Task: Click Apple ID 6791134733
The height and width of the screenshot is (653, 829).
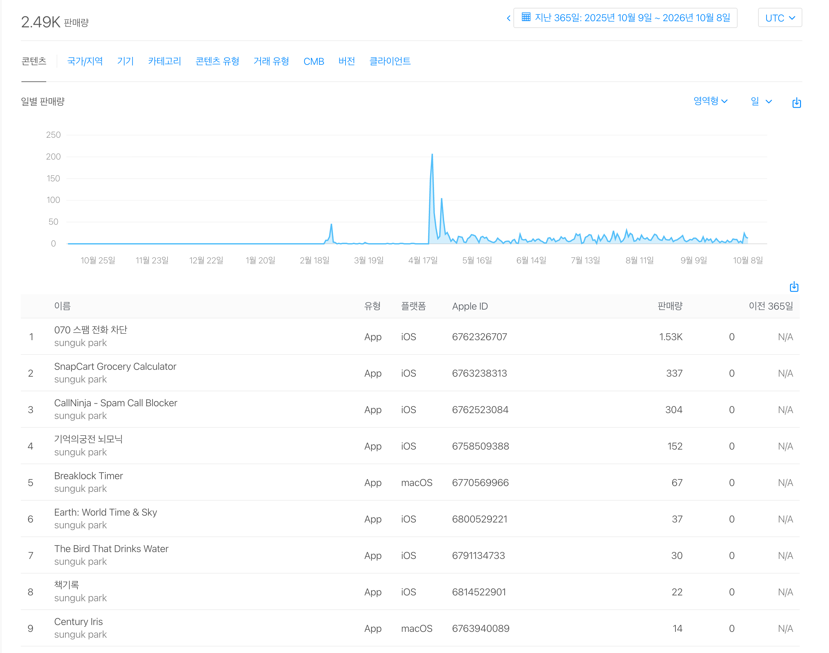Action: 478,556
